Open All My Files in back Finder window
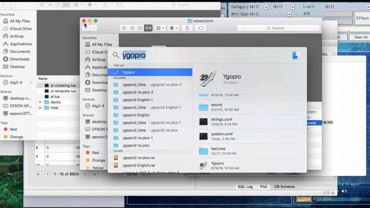 17,21
